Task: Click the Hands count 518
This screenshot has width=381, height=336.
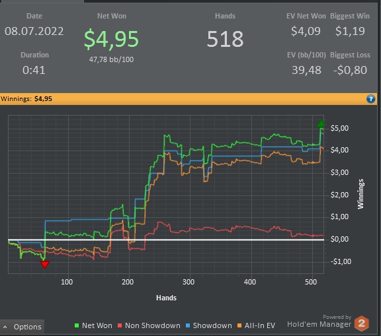Action: [225, 39]
